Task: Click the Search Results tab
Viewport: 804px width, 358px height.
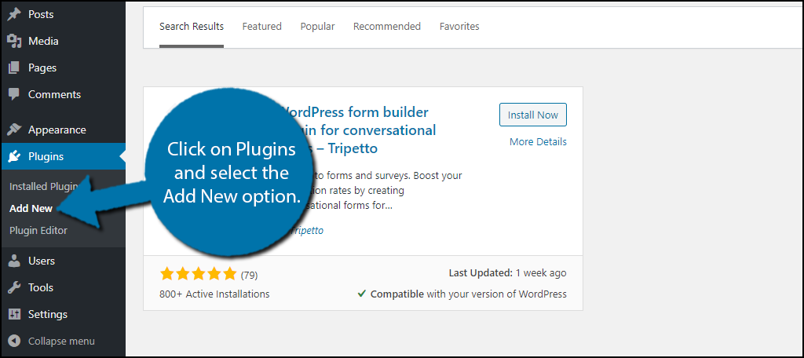Action: coord(192,26)
